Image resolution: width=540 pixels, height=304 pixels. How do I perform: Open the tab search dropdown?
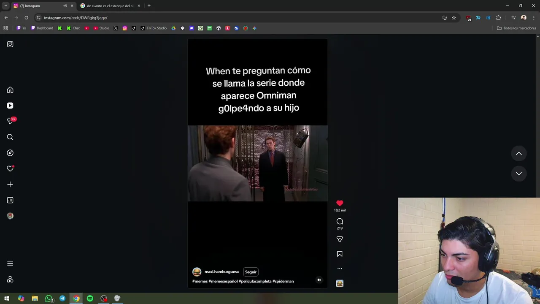(x=5, y=6)
